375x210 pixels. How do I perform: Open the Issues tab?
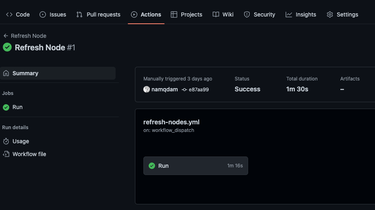click(53, 14)
